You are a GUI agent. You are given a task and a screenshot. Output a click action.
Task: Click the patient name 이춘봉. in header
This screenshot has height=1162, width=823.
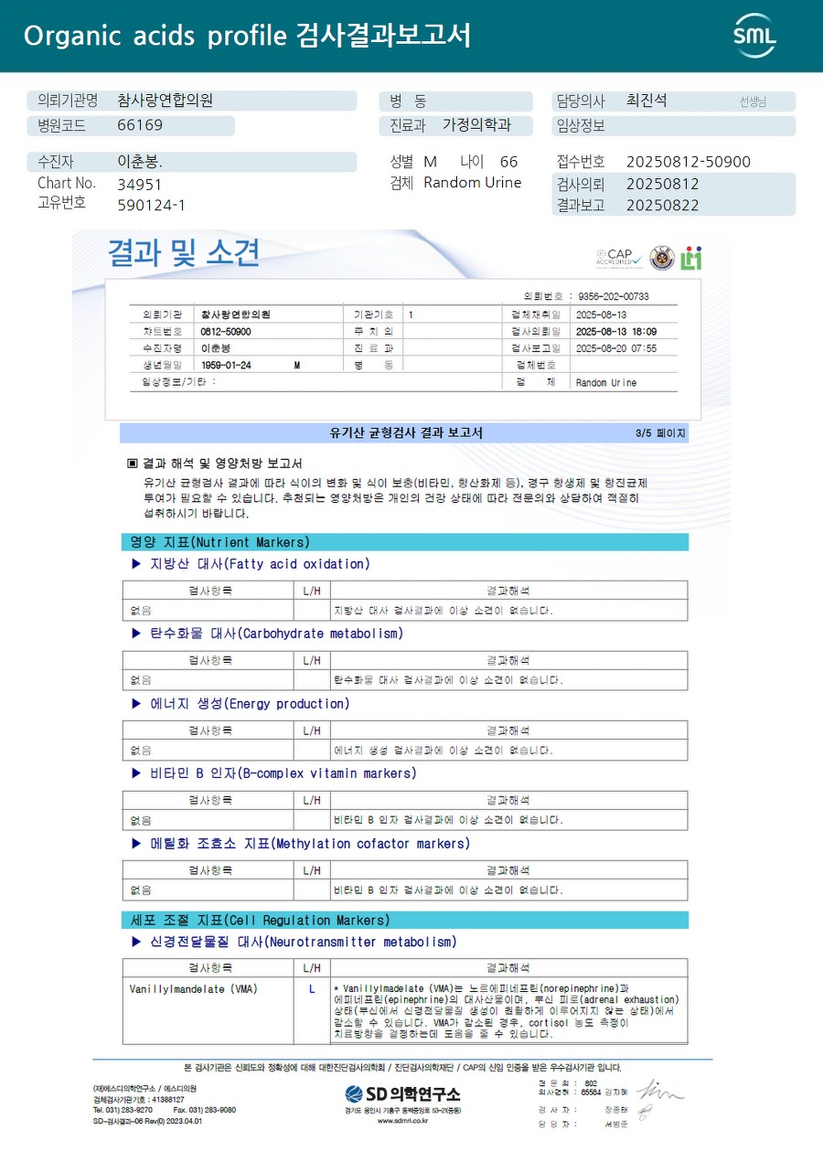pos(140,162)
